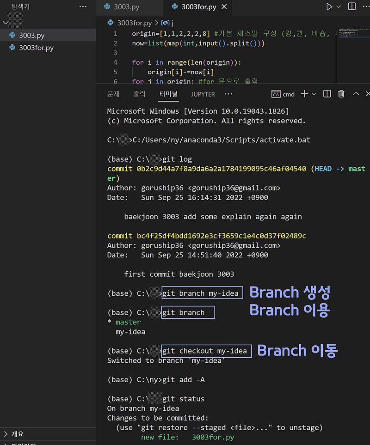Screen dimensions: 370x445
Task: Switch to the 3003.py editor tab
Action: 126,7
